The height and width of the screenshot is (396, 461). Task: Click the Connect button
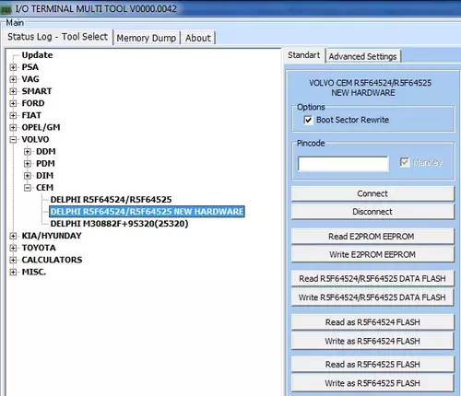point(372,193)
